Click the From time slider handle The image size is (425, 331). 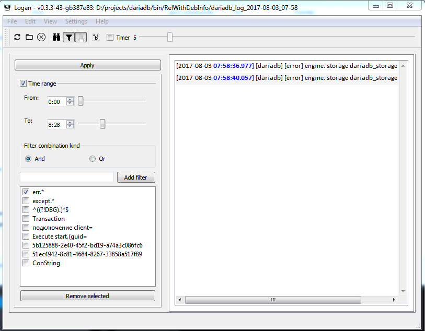tap(81, 101)
